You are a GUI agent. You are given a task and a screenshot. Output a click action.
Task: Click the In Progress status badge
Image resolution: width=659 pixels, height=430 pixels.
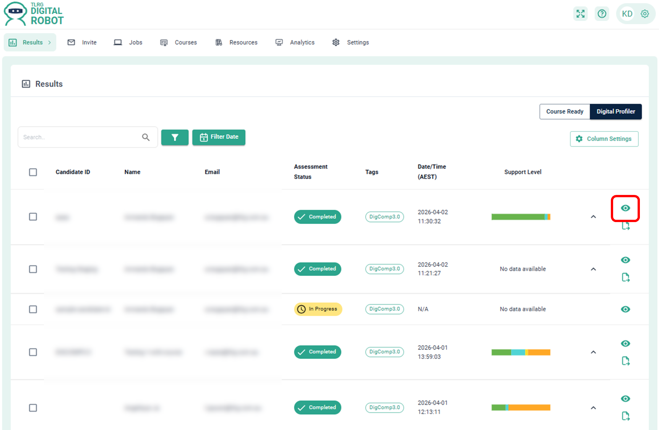[318, 309]
